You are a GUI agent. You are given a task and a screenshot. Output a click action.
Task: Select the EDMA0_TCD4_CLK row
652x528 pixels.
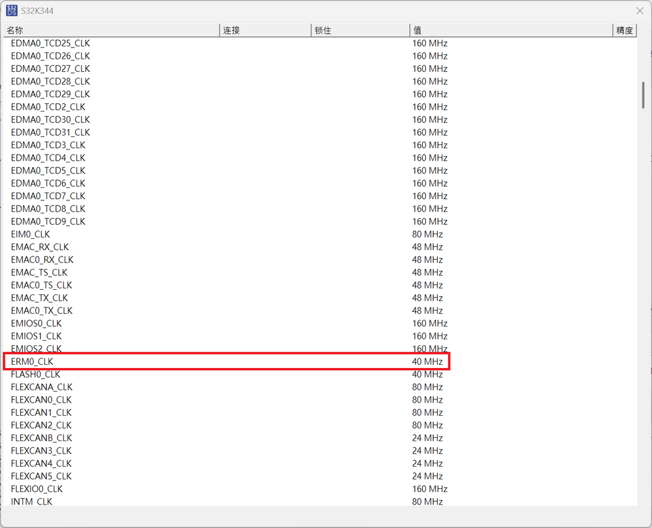[x=320, y=158]
